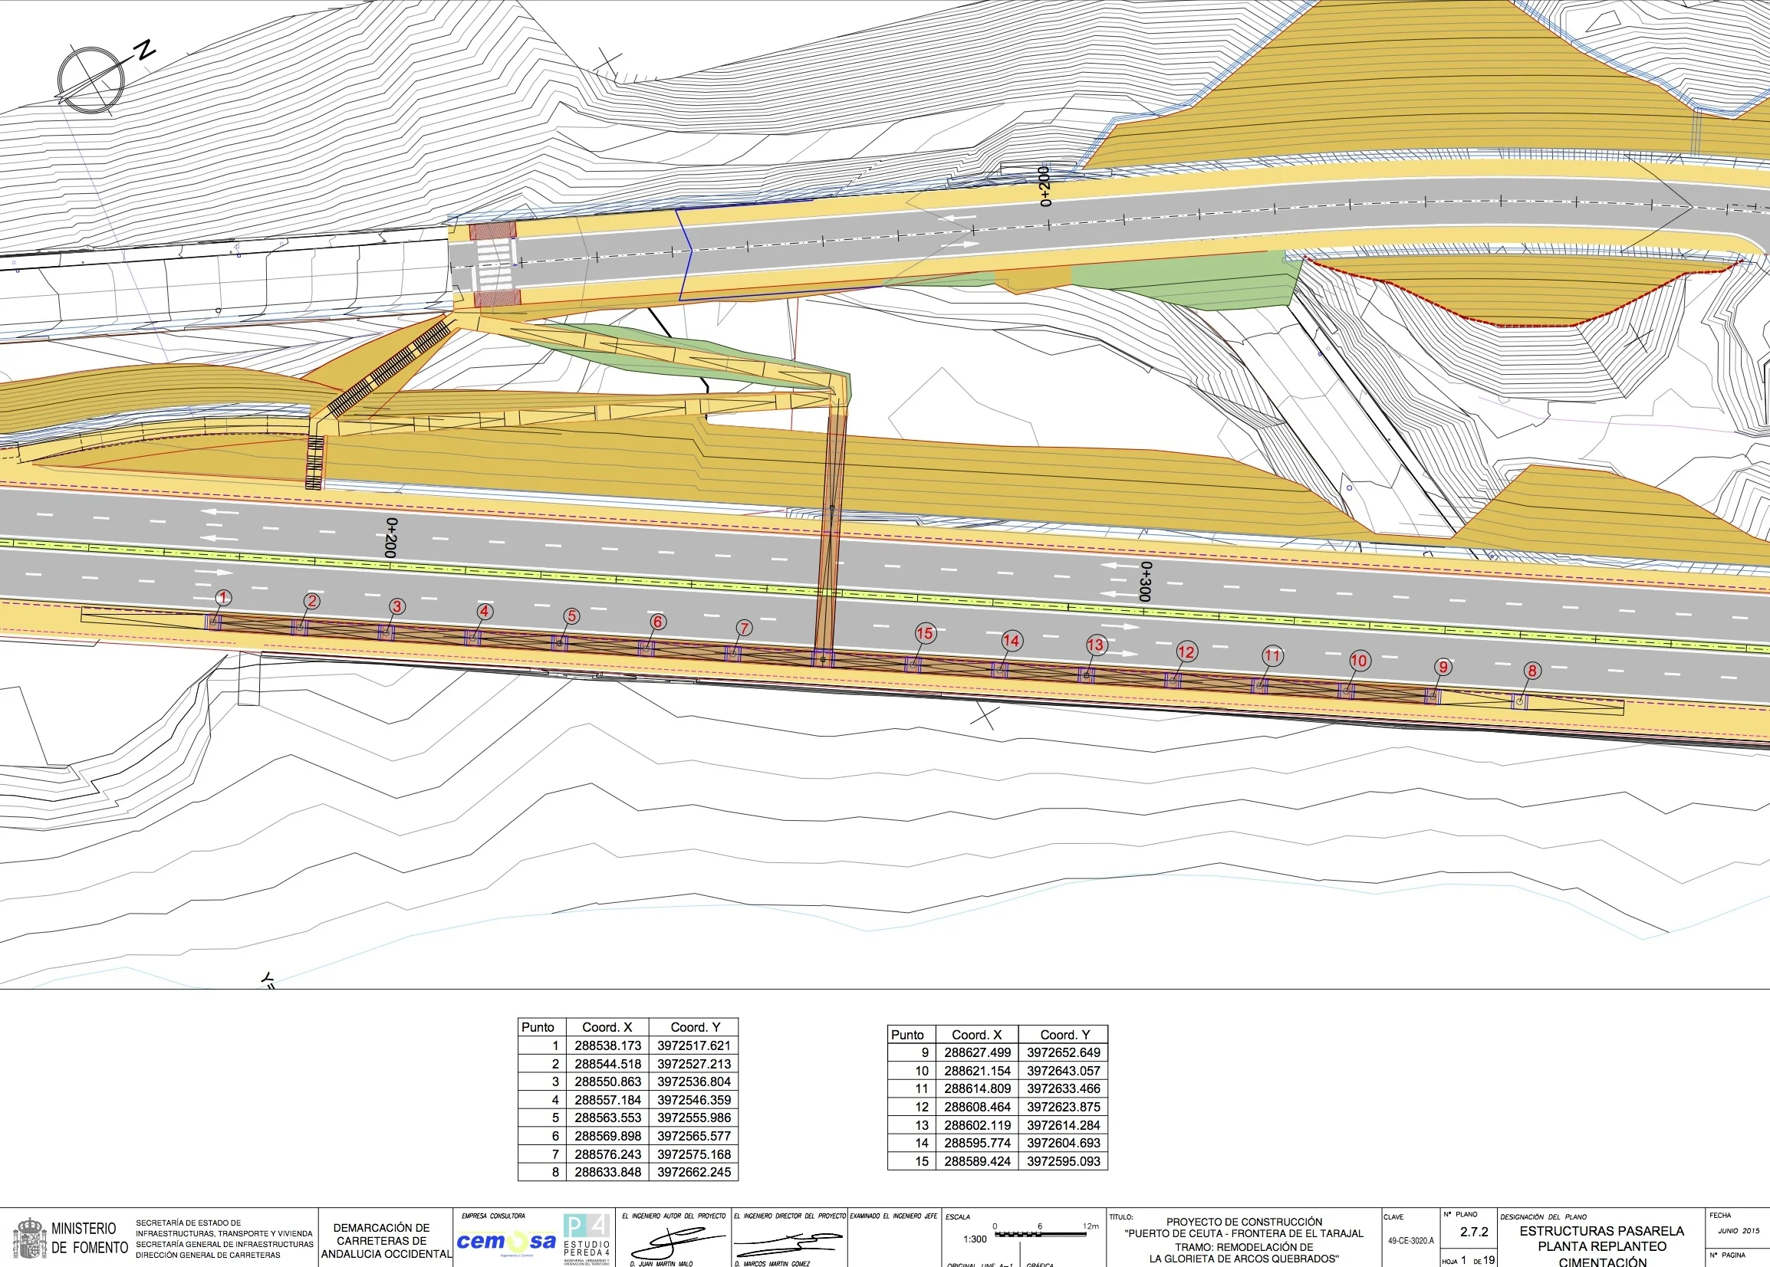Click the Ministerio de Fomento coat of arms
Viewport: 1770px width, 1267px height.
pos(30,1239)
